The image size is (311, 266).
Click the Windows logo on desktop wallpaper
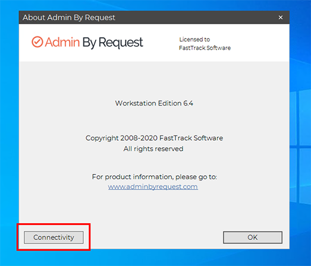[300, 147]
